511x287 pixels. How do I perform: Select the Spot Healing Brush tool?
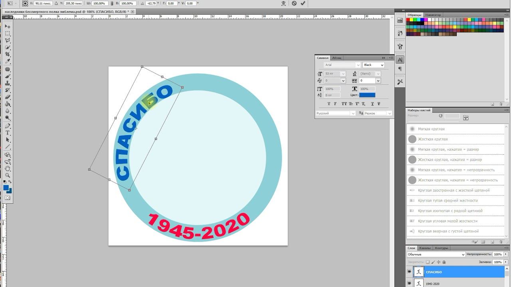point(8,69)
